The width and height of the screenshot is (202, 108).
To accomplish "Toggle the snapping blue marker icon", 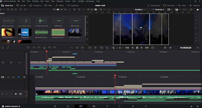I will click(18, 77).
